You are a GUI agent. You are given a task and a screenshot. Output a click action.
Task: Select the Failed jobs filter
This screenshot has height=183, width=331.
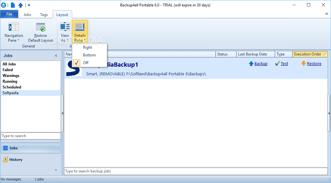(x=31, y=70)
